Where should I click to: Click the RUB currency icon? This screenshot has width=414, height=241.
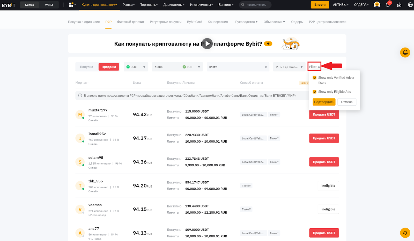click(x=184, y=67)
